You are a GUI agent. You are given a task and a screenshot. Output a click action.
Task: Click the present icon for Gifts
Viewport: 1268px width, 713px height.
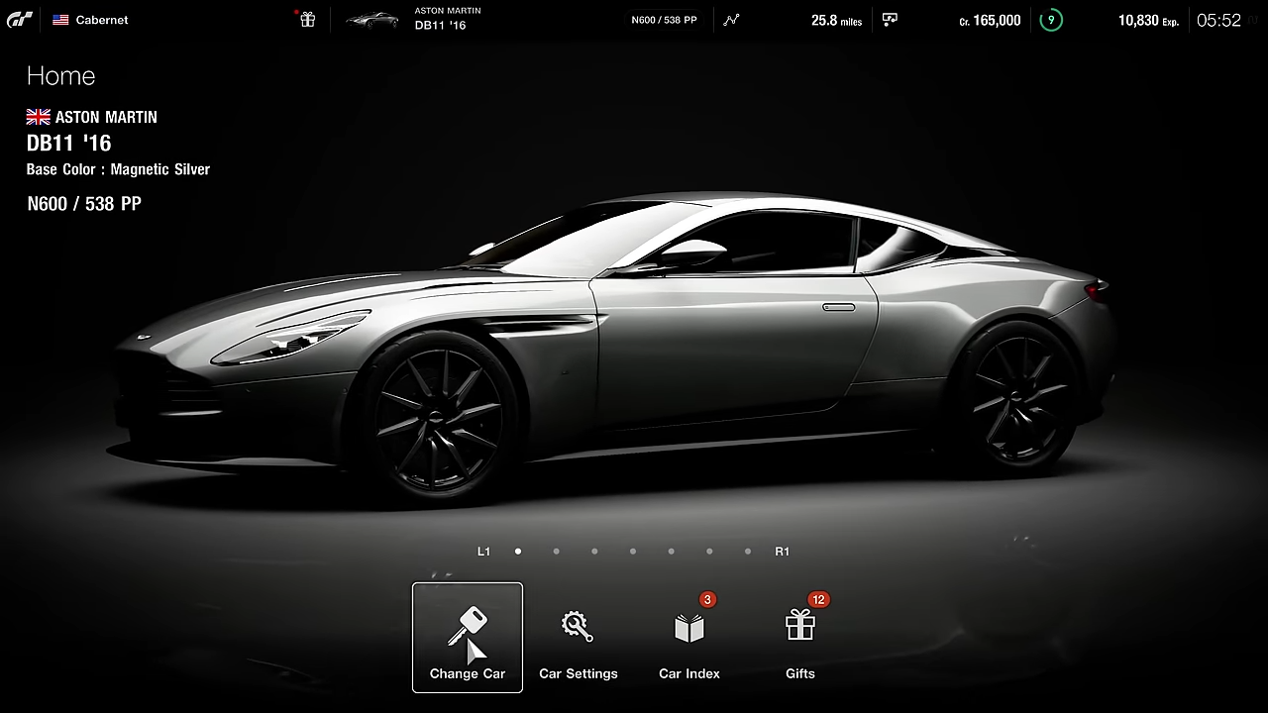coord(800,625)
